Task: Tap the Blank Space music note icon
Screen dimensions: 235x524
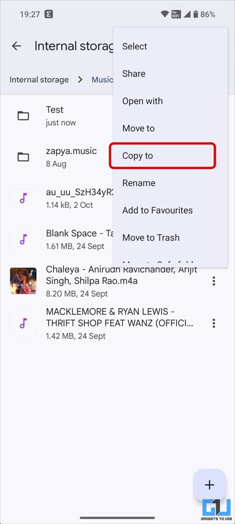Action: [x=23, y=239]
